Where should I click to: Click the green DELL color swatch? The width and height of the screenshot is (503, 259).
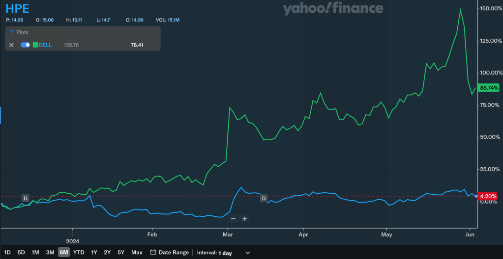[x=35, y=45]
